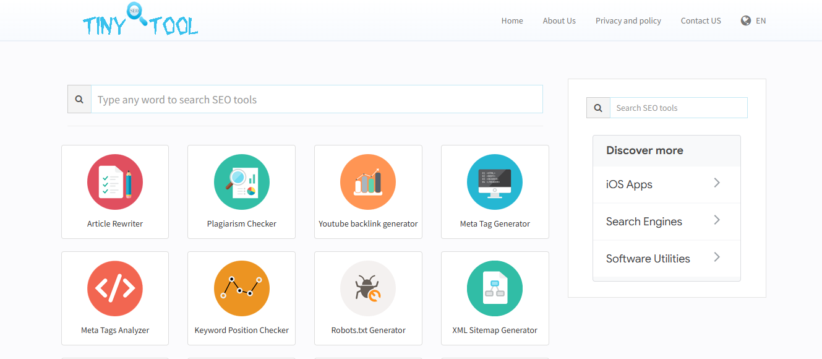Click the Plagiarism Checker magnifier icon
The width and height of the screenshot is (822, 359).
pyautogui.click(x=241, y=182)
